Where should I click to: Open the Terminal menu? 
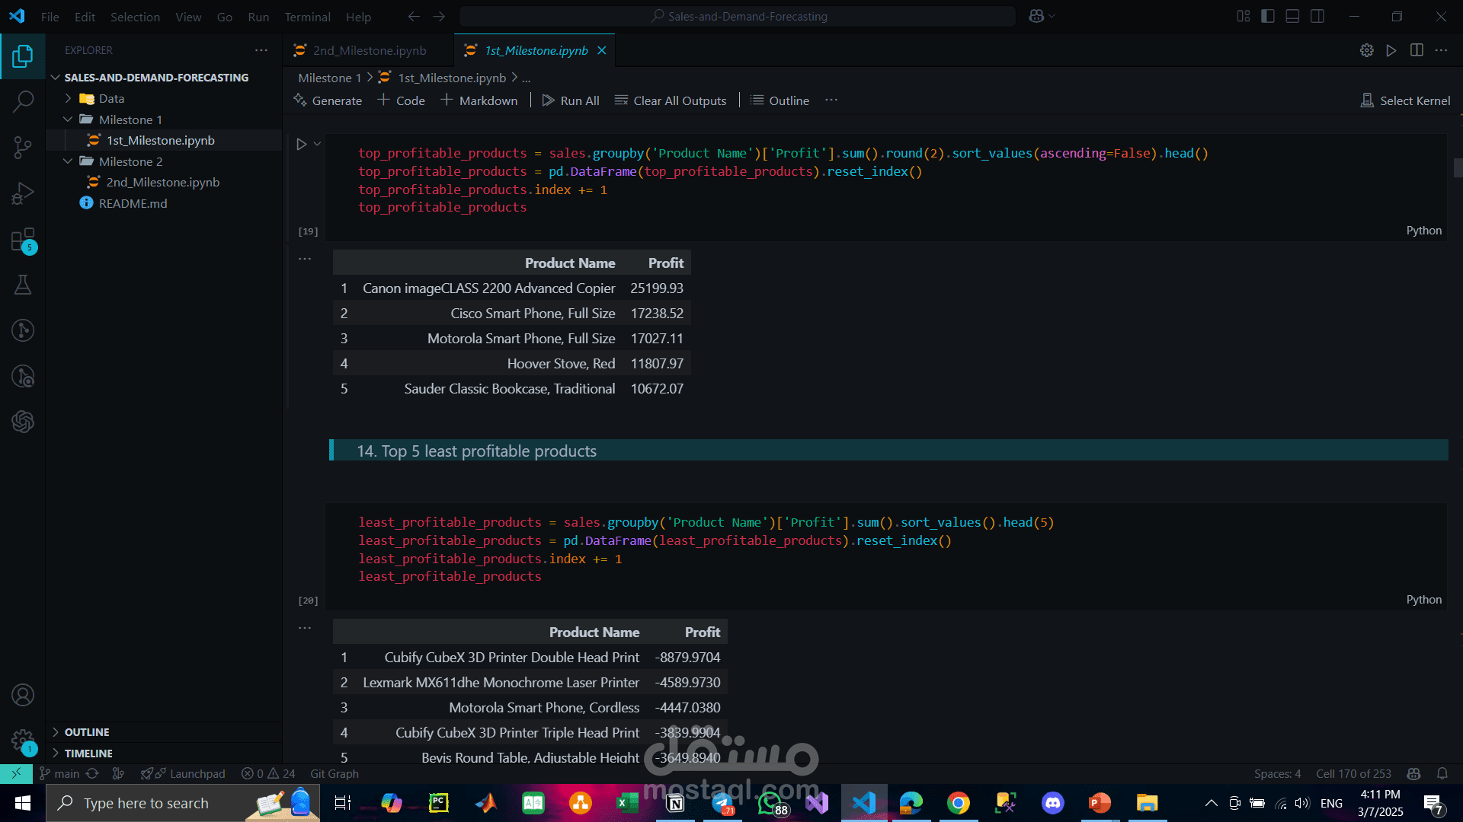(307, 17)
